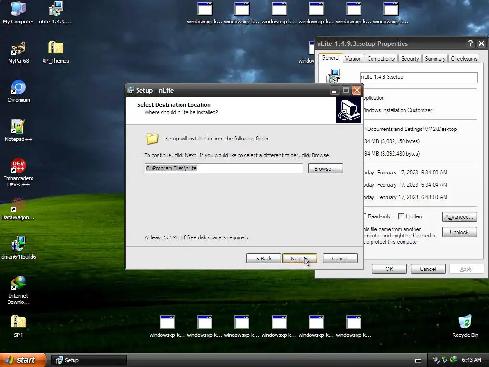The image size is (489, 367).
Task: Click the Setup taskbar button
Action: point(89,360)
